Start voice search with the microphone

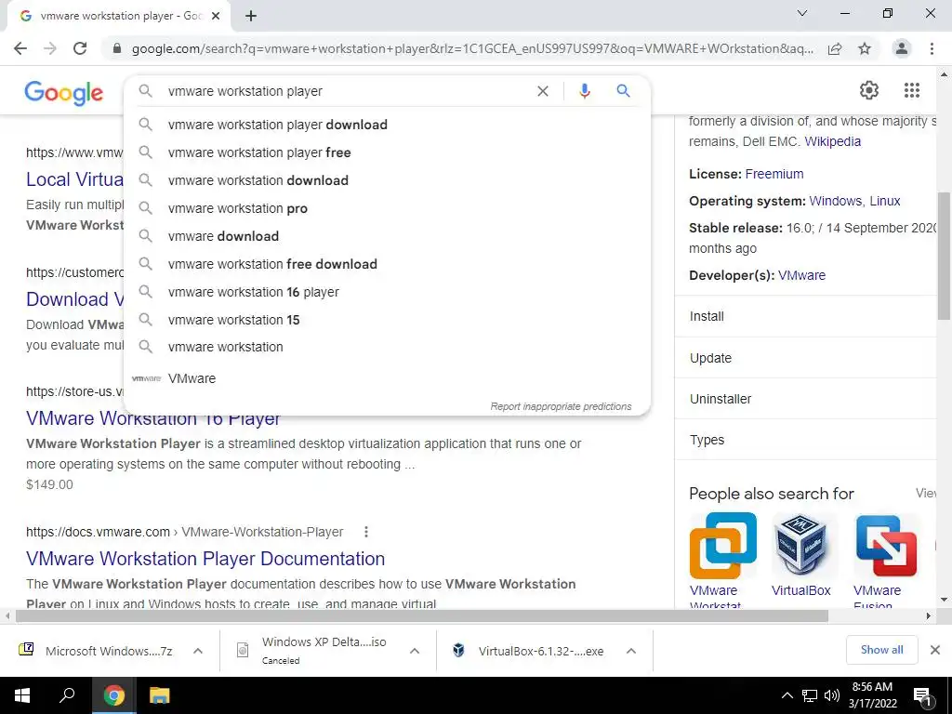pos(585,91)
